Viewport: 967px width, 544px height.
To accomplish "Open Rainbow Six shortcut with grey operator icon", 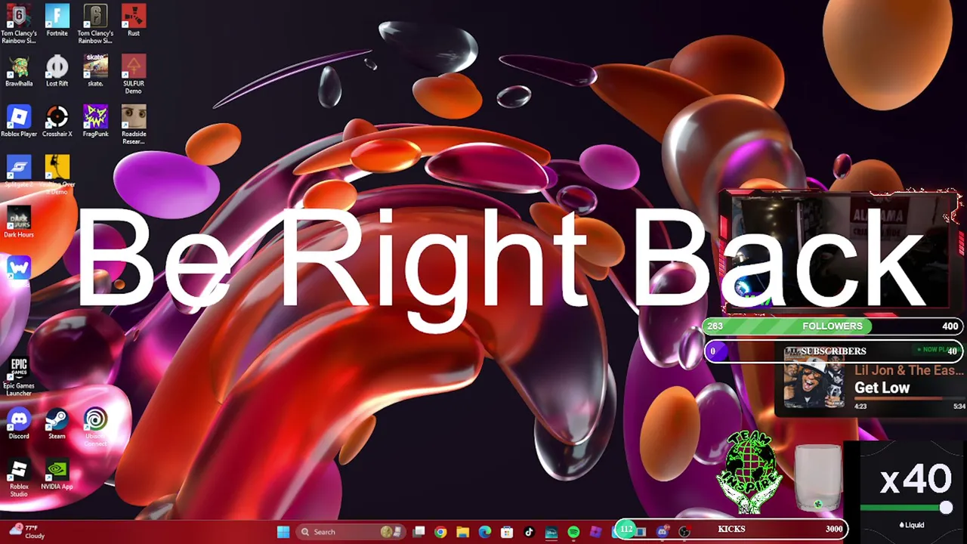I will tap(95, 23).
